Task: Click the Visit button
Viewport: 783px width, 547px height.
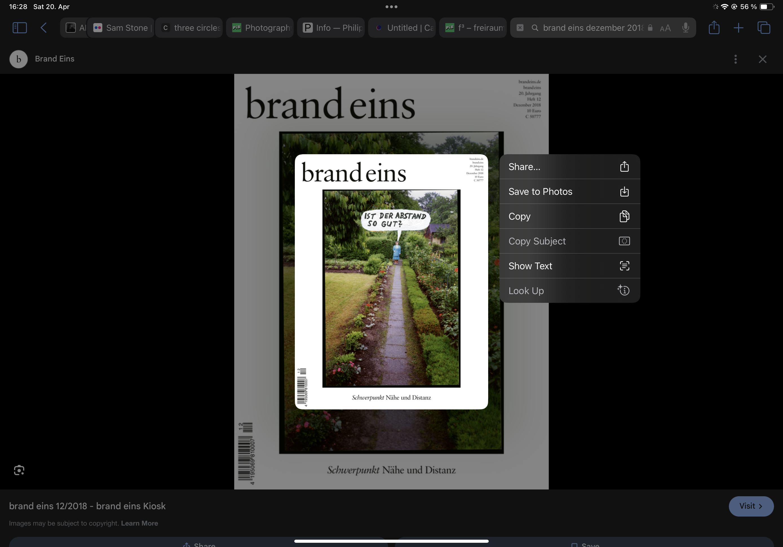Action: click(x=751, y=506)
